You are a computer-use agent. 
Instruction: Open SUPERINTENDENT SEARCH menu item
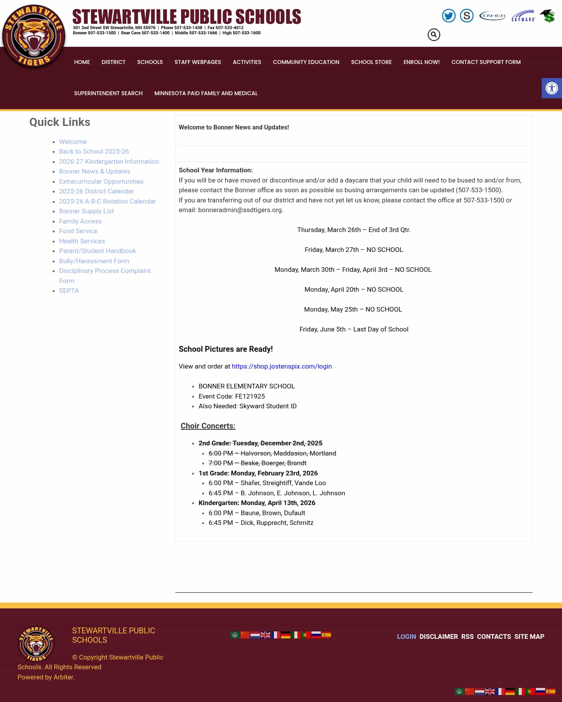coord(108,93)
